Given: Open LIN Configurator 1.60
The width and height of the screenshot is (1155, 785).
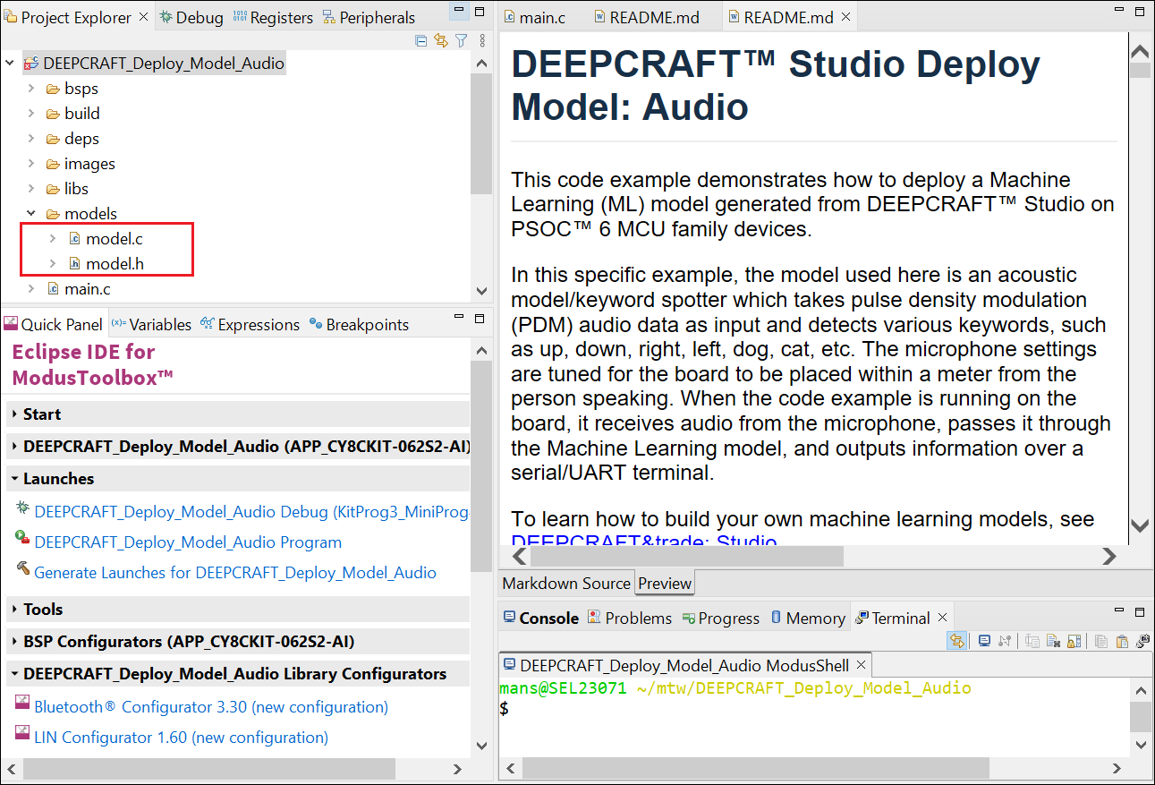Looking at the screenshot, I should click(x=181, y=738).
